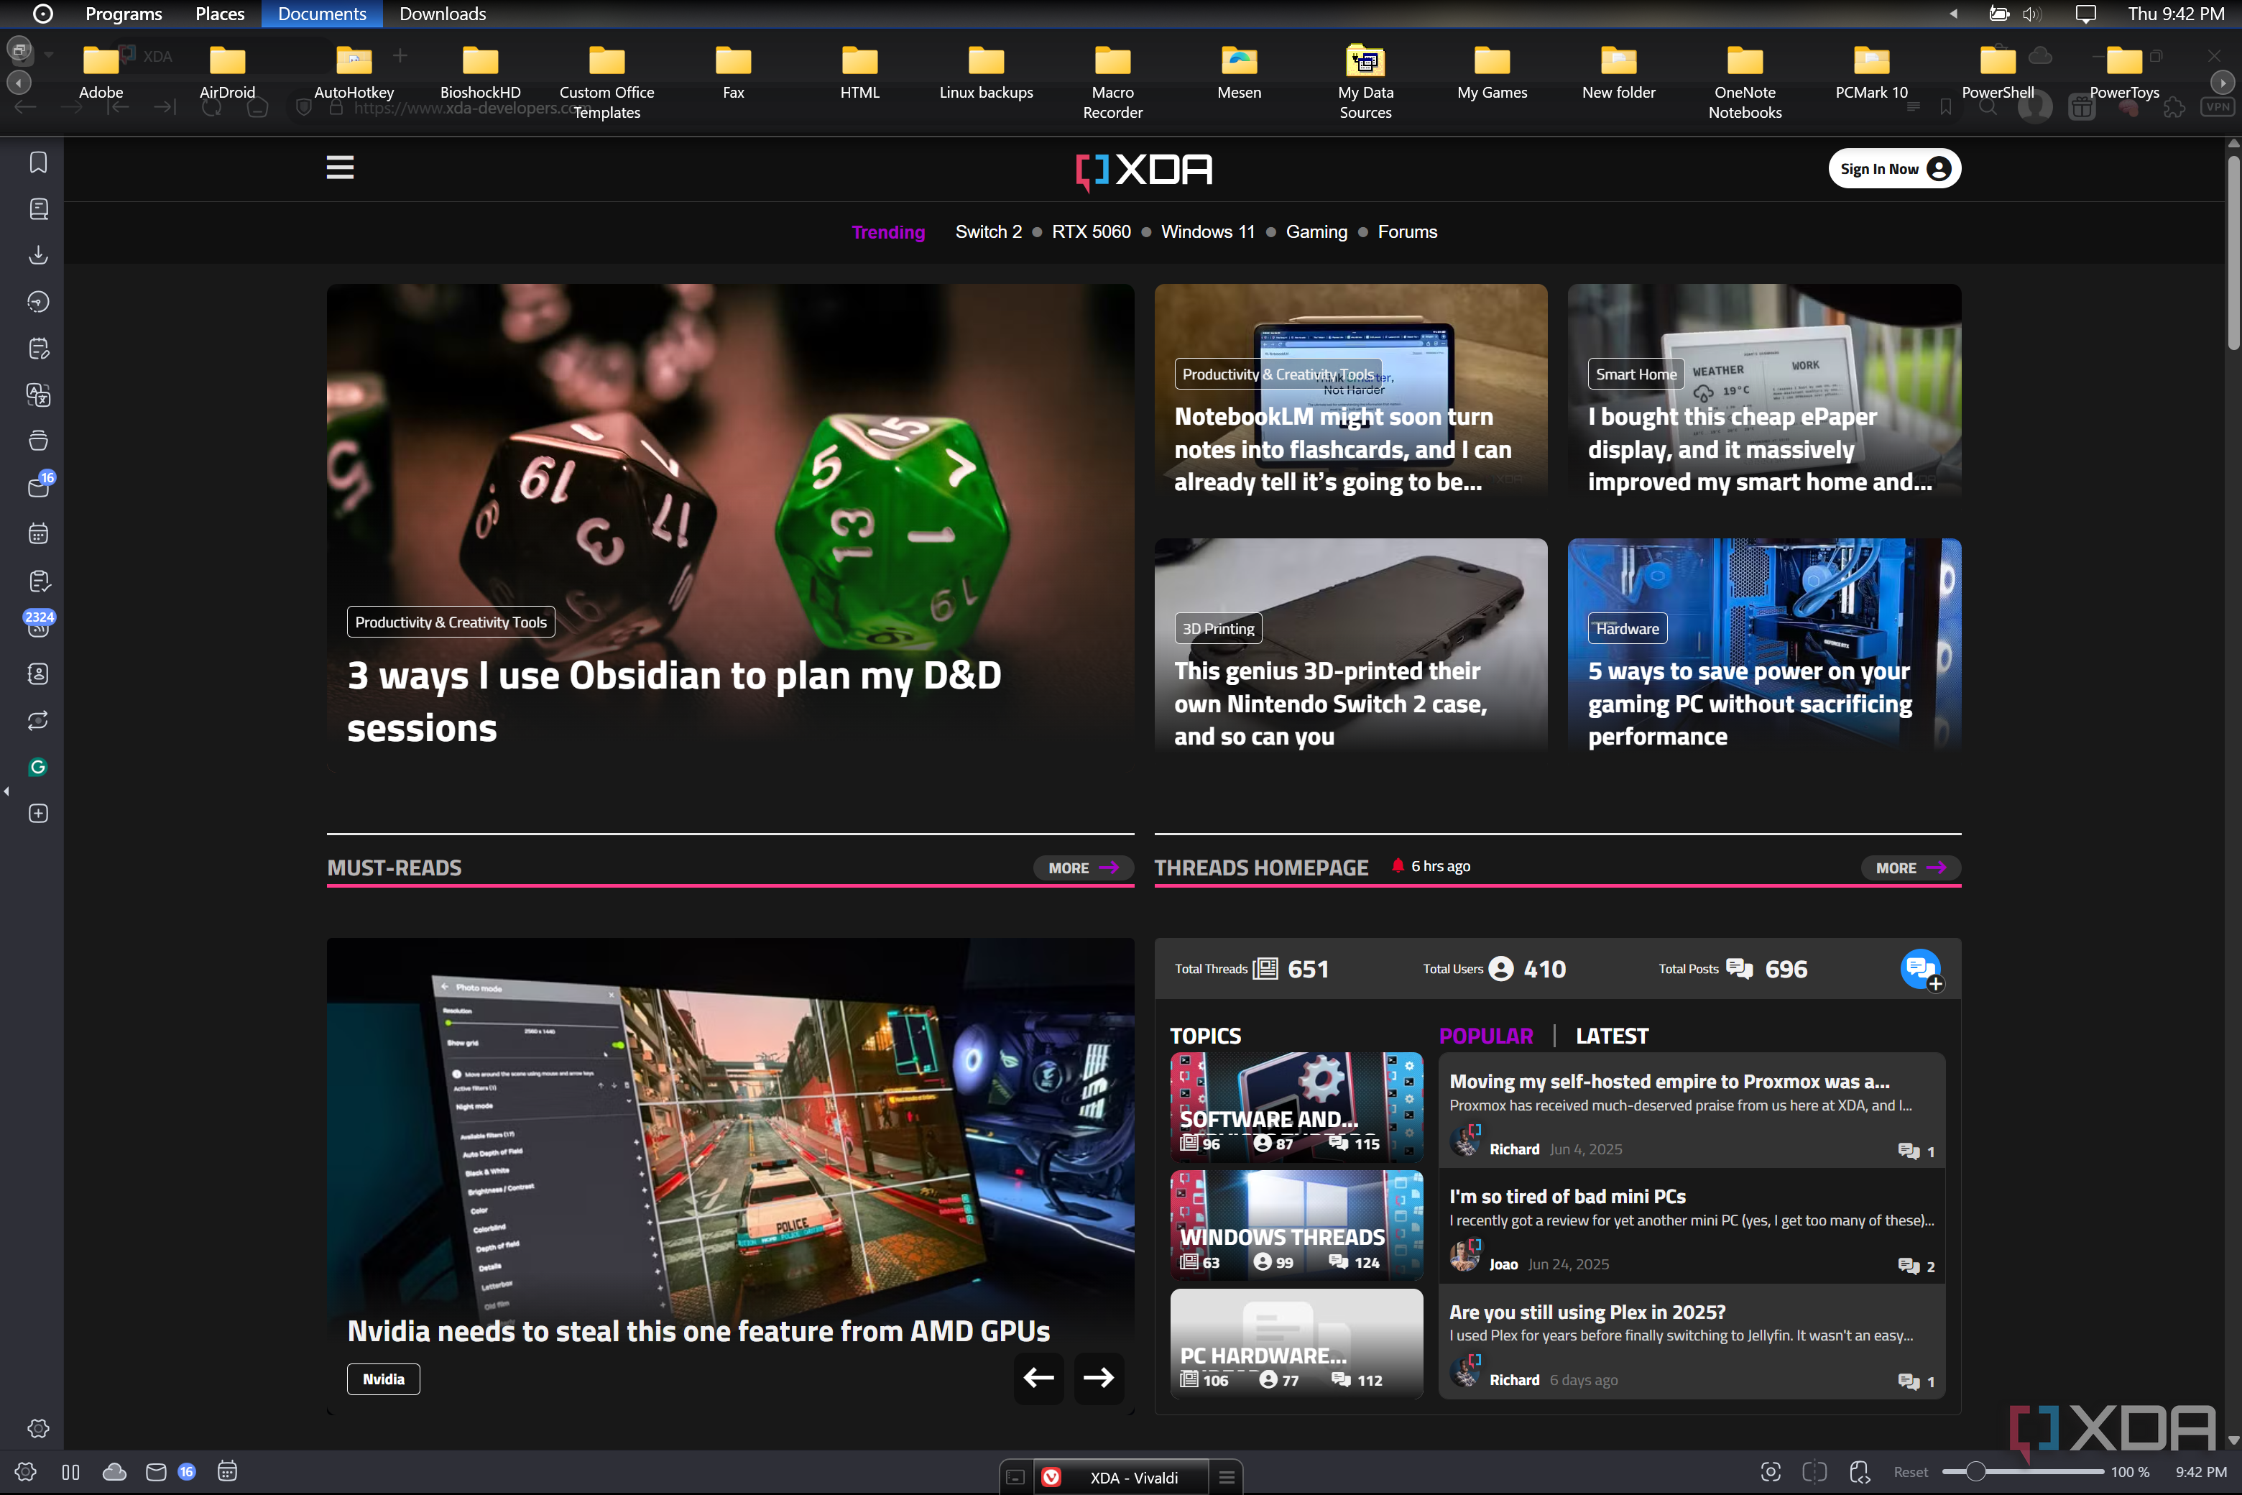Switch thread list to LATEST
The image size is (2242, 1495).
pyautogui.click(x=1612, y=1036)
